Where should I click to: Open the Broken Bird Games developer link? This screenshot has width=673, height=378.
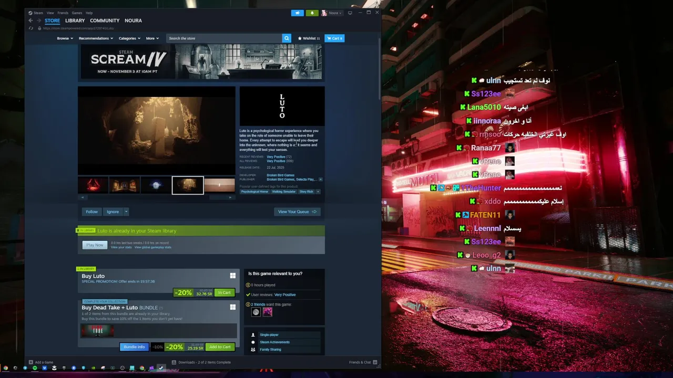(x=280, y=175)
